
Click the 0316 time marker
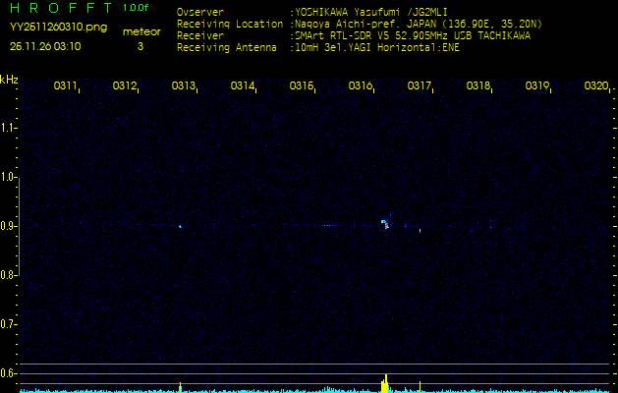pos(360,85)
